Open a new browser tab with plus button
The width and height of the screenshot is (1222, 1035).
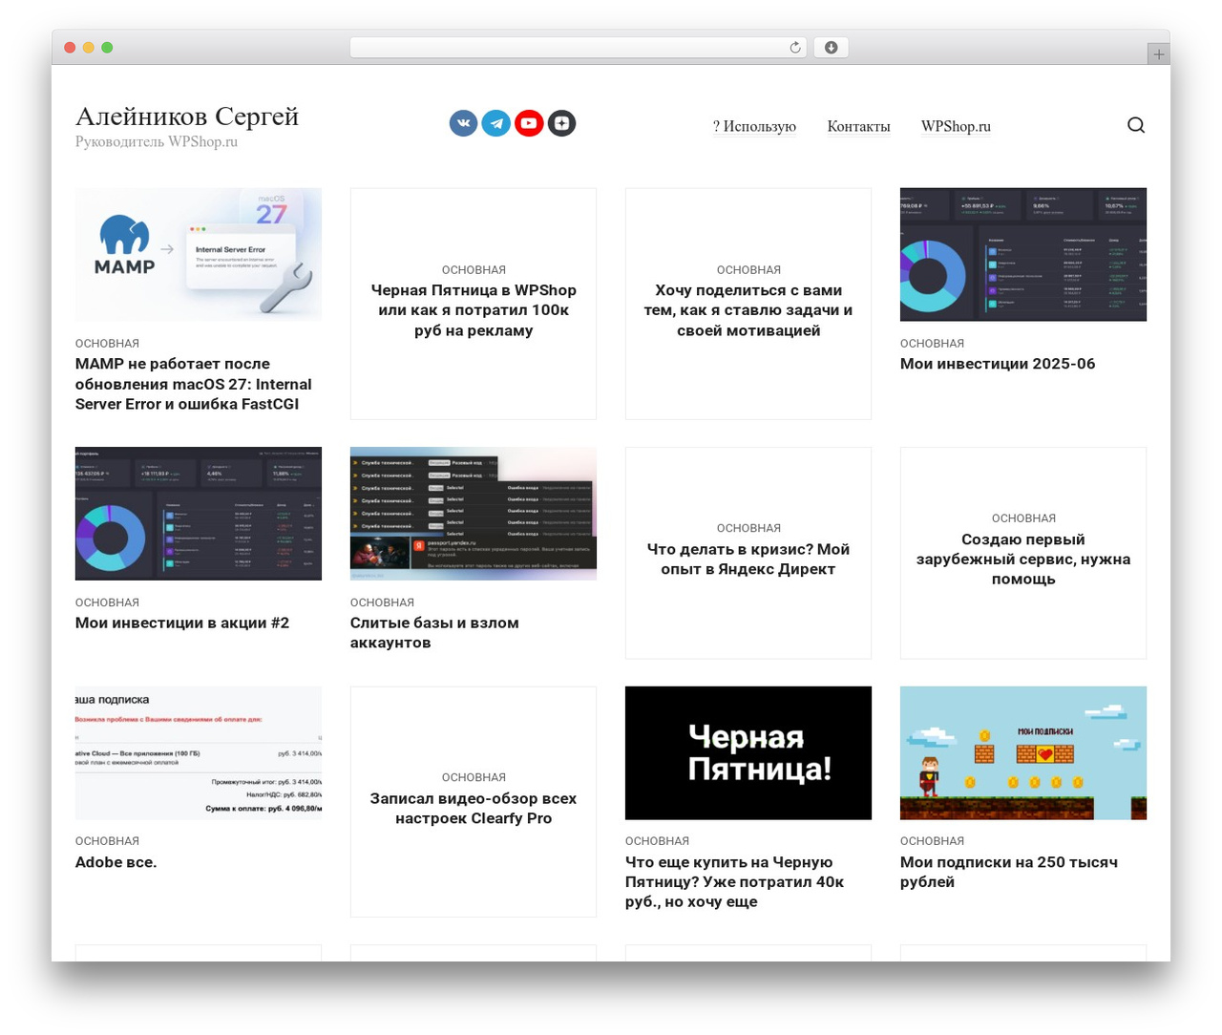click(1158, 54)
